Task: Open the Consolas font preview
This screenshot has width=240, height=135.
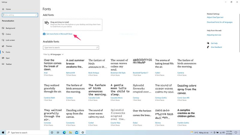Action: pyautogui.click(x=53, y=117)
